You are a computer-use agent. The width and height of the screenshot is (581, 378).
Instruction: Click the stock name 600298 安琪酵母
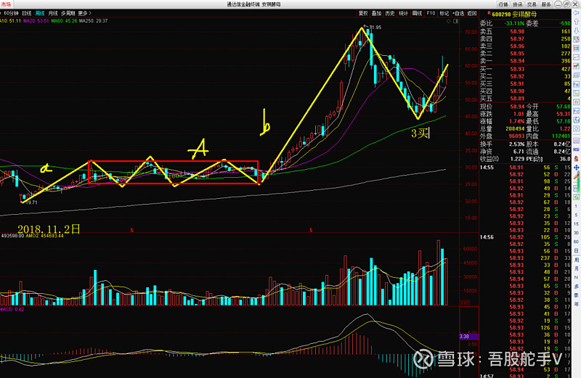tap(514, 15)
